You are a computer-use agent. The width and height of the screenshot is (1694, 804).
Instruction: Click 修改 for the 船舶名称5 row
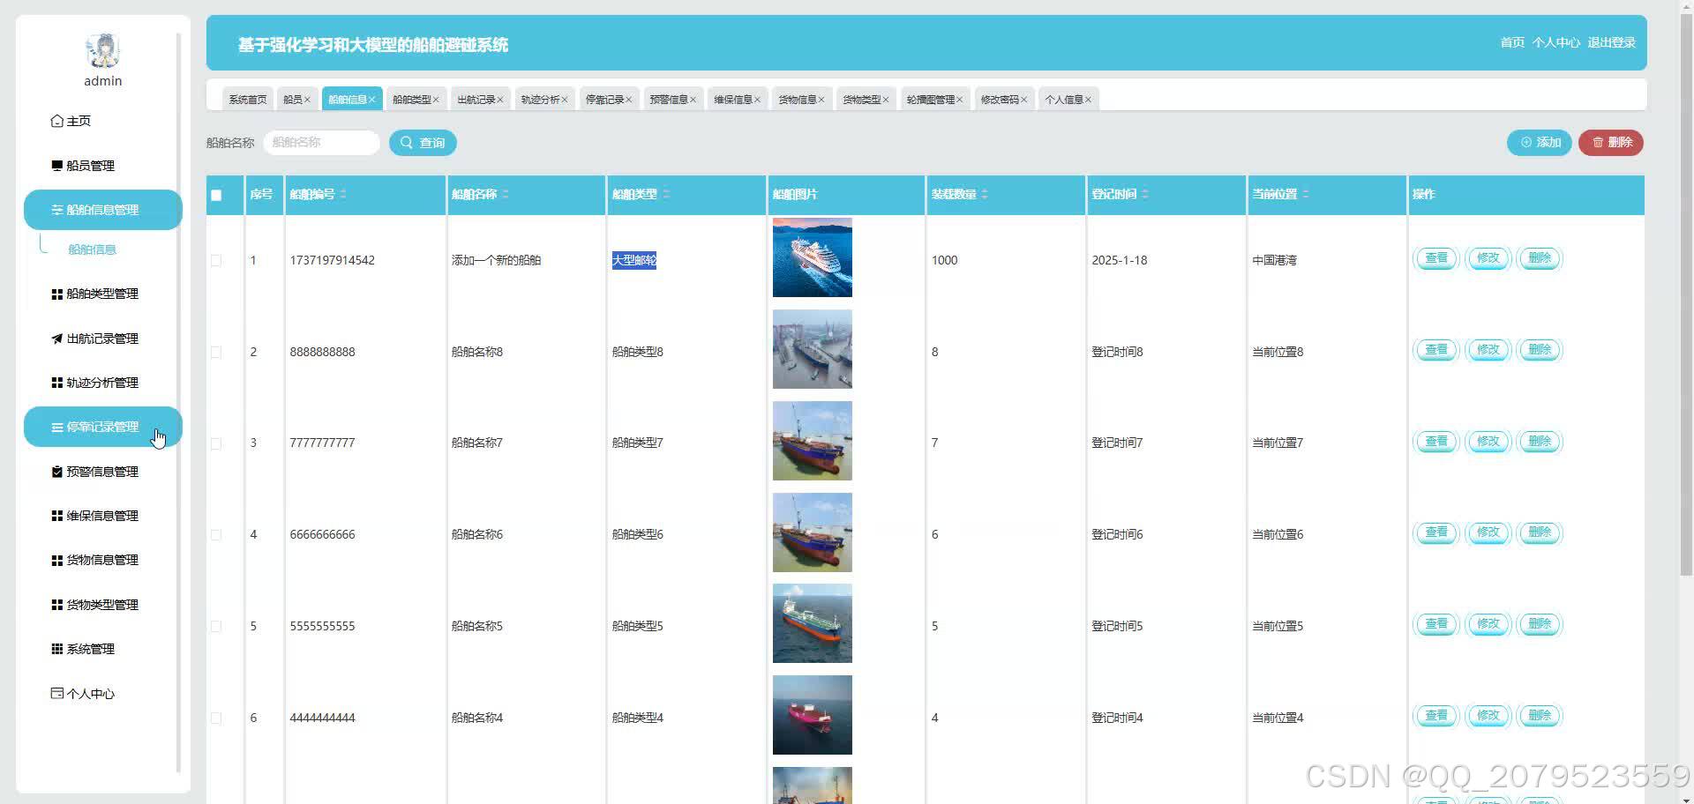coord(1488,624)
